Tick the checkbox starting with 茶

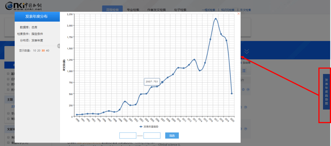pos(8,113)
